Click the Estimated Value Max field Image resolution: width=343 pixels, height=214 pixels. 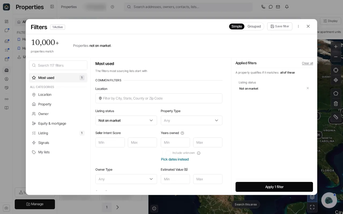coord(208,179)
